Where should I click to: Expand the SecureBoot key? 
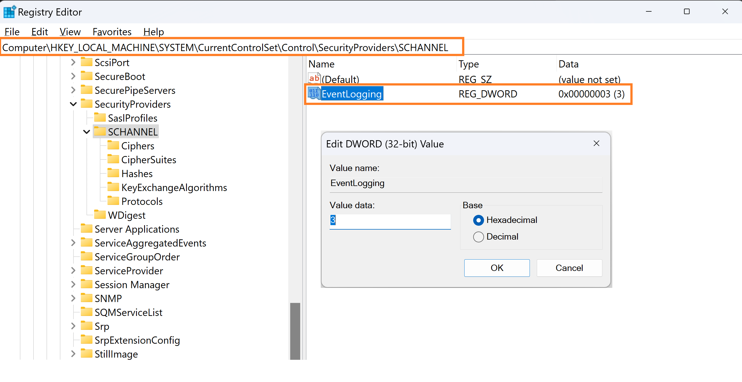(x=73, y=76)
